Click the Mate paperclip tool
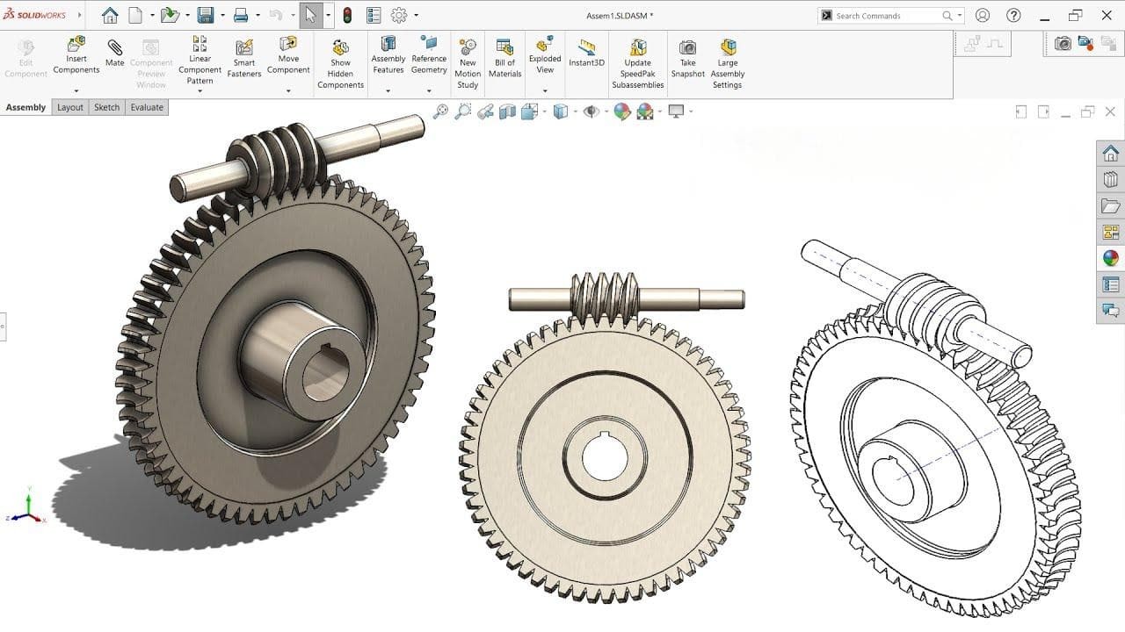1125x632 pixels. coord(115,52)
